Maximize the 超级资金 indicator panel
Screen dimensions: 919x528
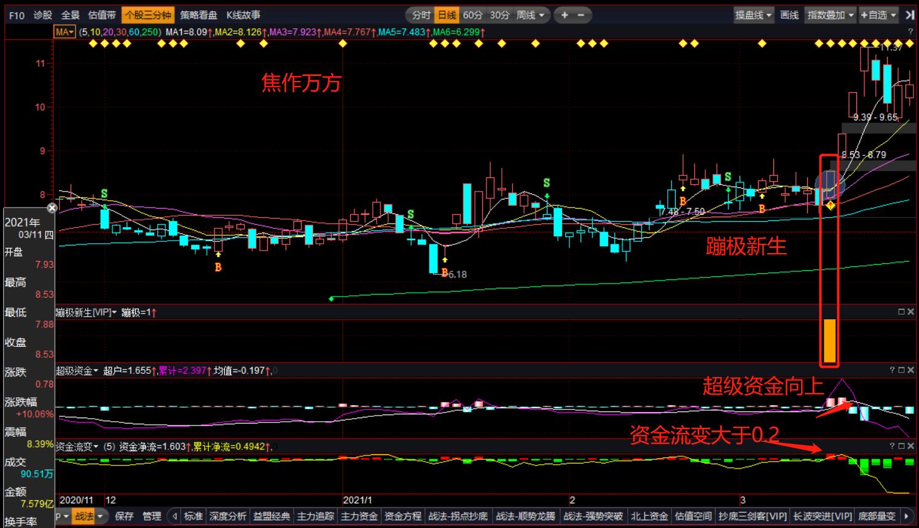[901, 370]
